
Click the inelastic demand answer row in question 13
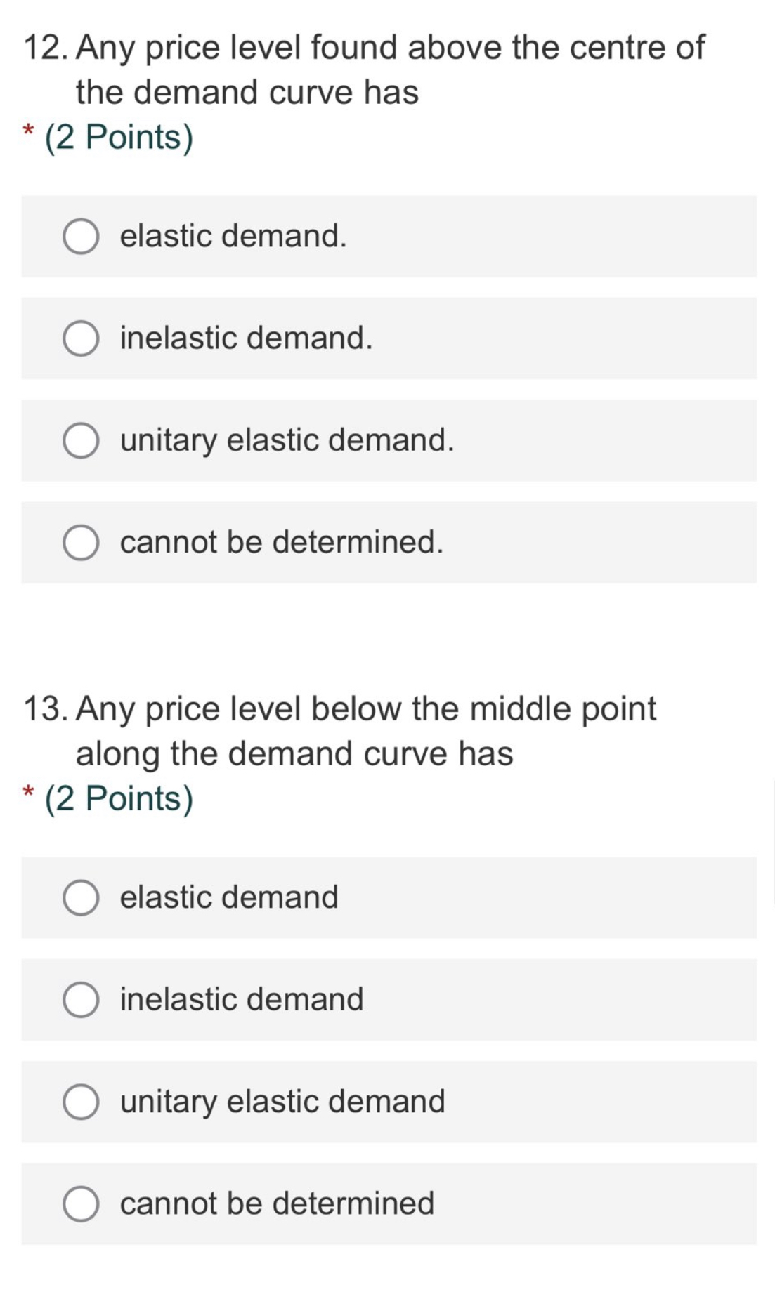pyautogui.click(x=386, y=1000)
